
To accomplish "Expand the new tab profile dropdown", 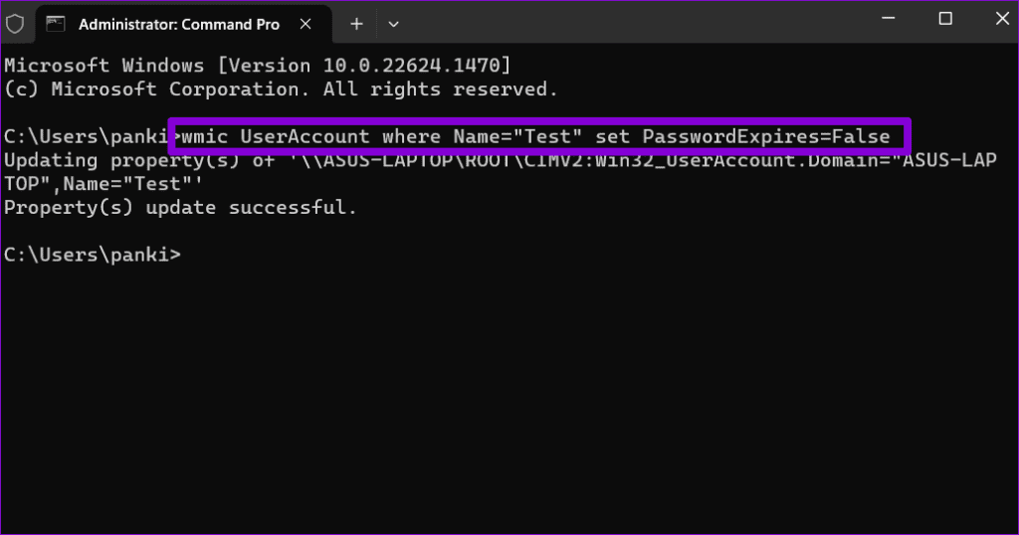I will click(x=393, y=24).
